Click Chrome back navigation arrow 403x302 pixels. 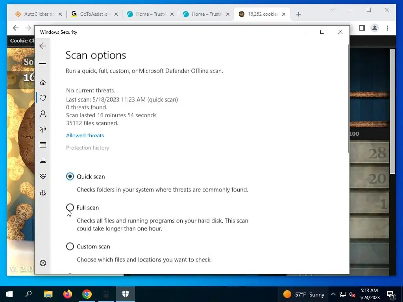click(16, 28)
